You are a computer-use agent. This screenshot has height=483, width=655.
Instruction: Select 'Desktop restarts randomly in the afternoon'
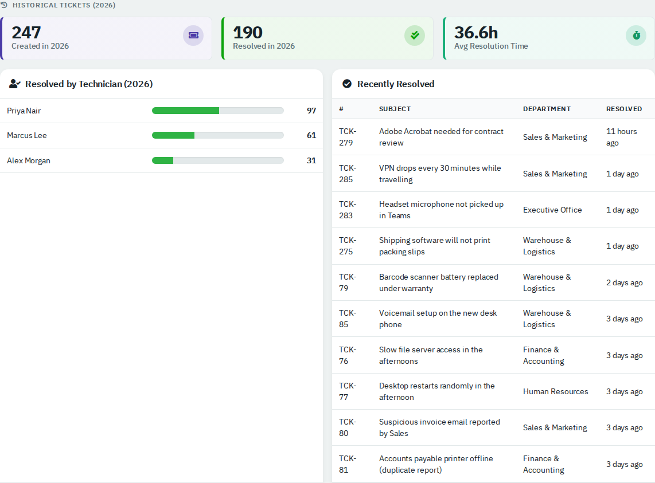(x=437, y=391)
